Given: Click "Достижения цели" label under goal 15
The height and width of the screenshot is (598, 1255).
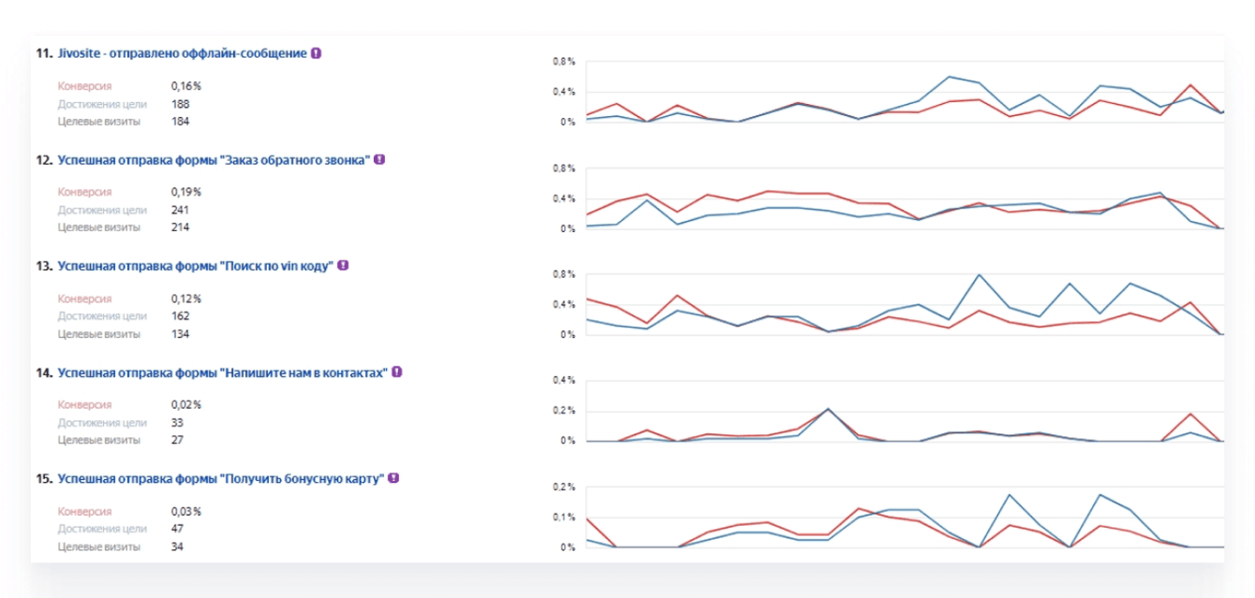Looking at the screenshot, I should (x=102, y=529).
